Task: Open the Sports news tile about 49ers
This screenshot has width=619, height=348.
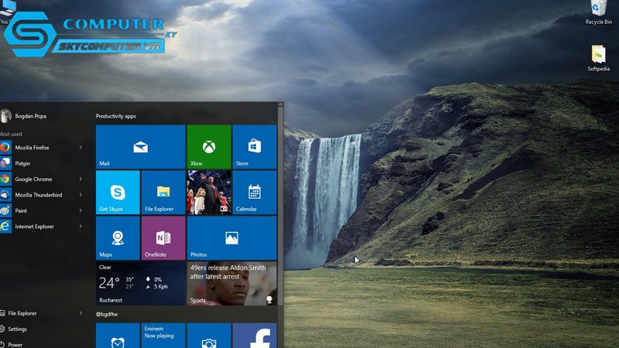Action: click(231, 284)
